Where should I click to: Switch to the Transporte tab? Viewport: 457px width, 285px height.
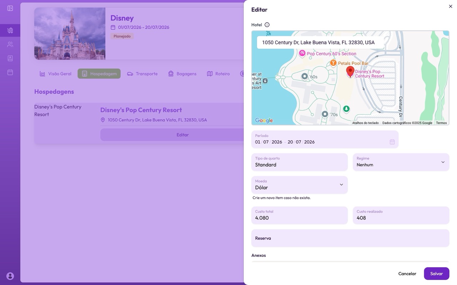(x=142, y=74)
